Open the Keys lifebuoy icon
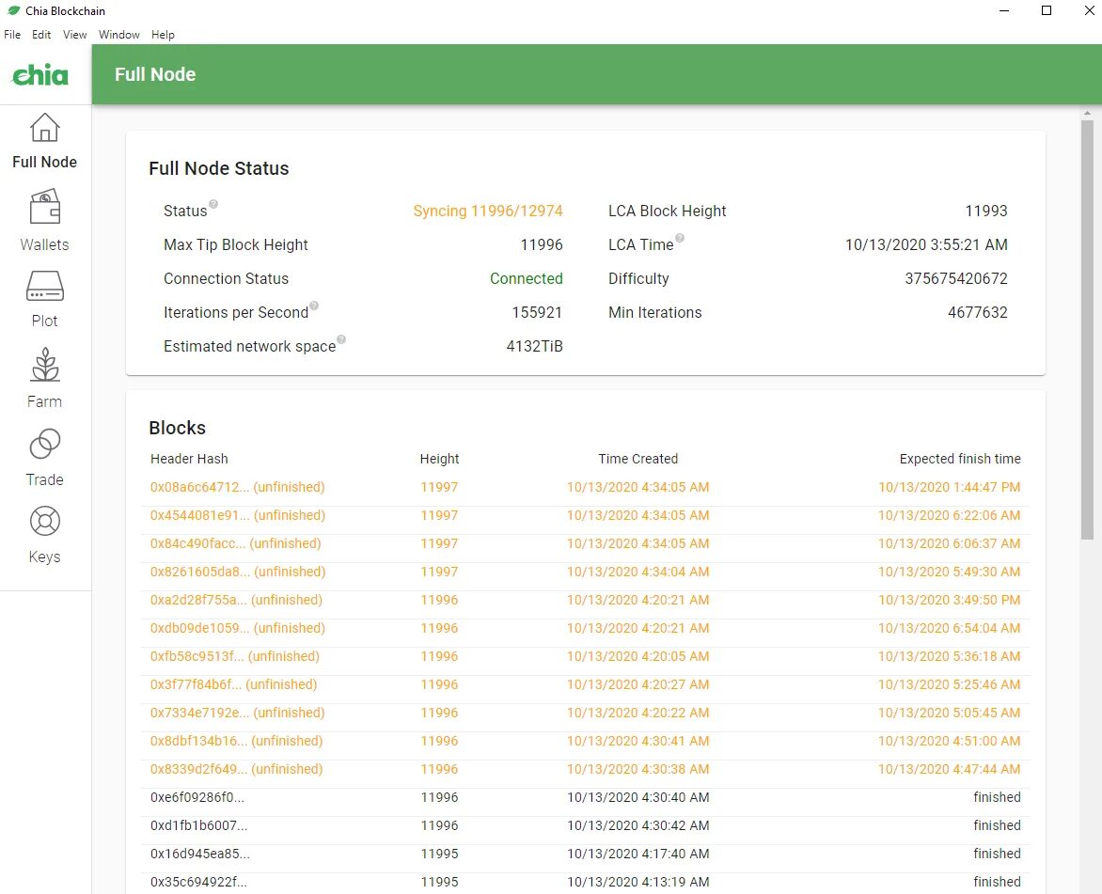 (x=45, y=522)
